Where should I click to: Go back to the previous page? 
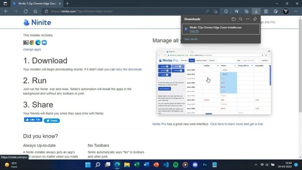pos(6,11)
